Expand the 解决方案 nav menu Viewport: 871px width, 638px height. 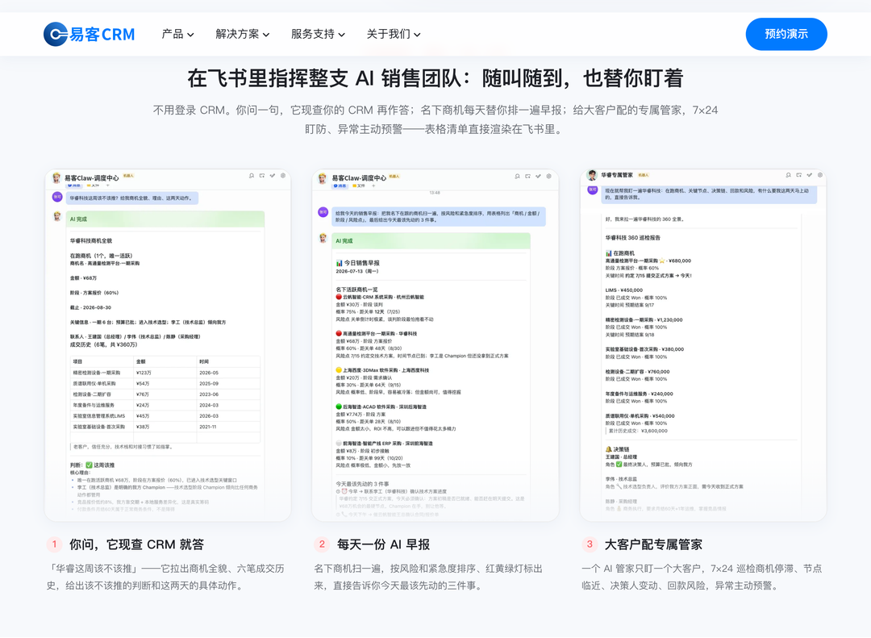(x=243, y=34)
